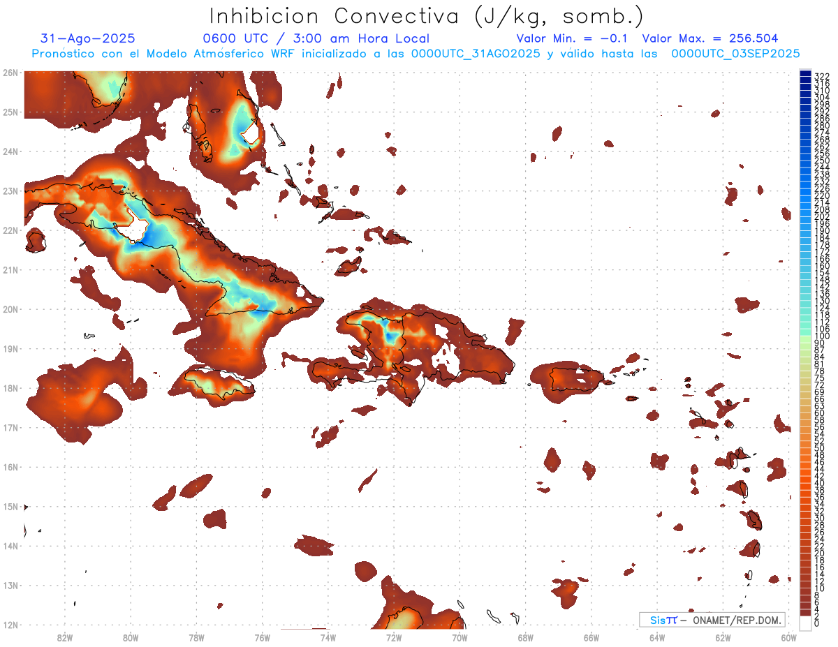This screenshot has height=647, width=838.
Task: Click the '64W' longitude label
Action: [657, 637]
